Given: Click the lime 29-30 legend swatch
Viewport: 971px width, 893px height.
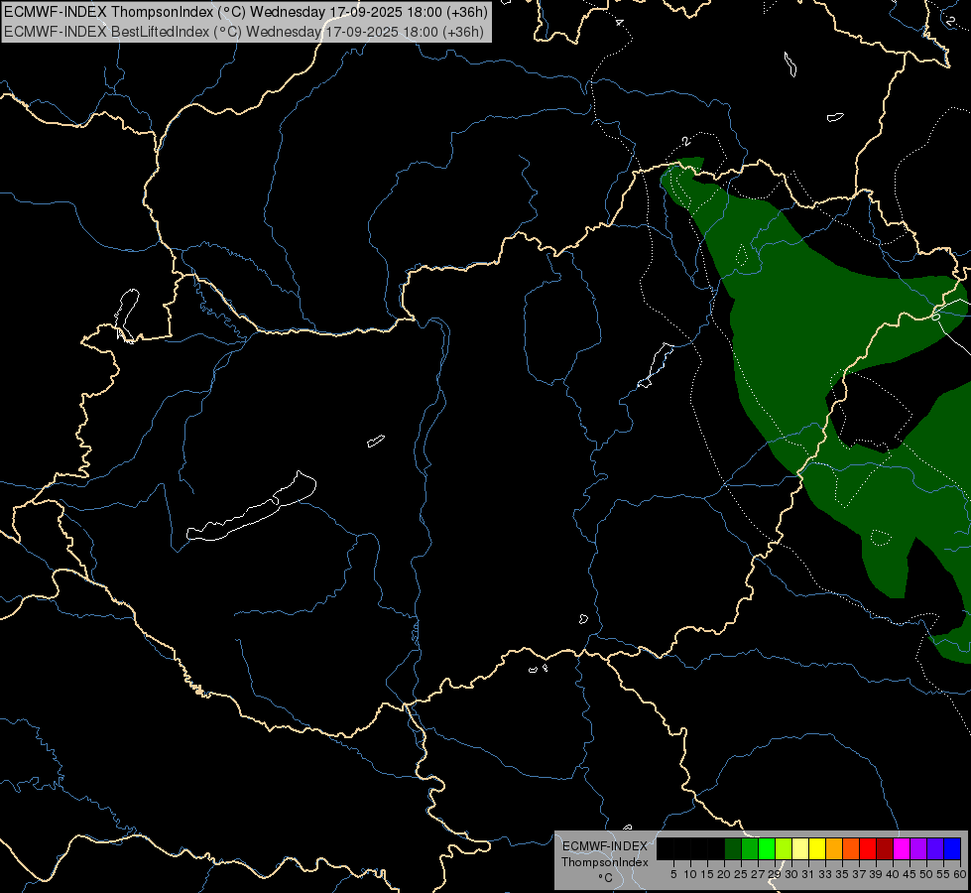Looking at the screenshot, I should [784, 848].
